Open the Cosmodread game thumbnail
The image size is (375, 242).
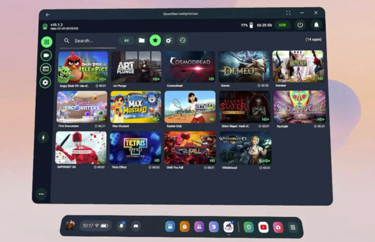point(190,67)
